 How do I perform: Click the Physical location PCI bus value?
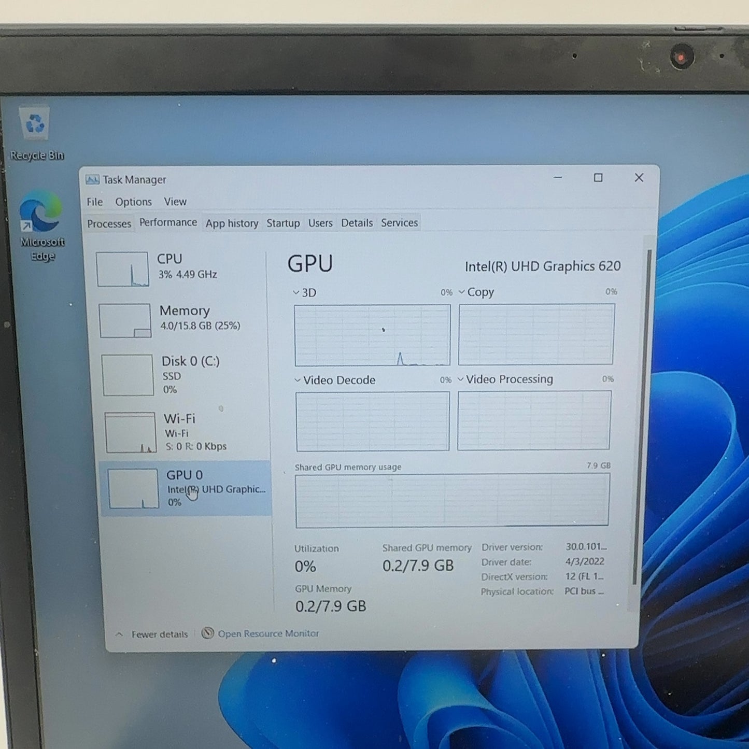[x=584, y=591]
